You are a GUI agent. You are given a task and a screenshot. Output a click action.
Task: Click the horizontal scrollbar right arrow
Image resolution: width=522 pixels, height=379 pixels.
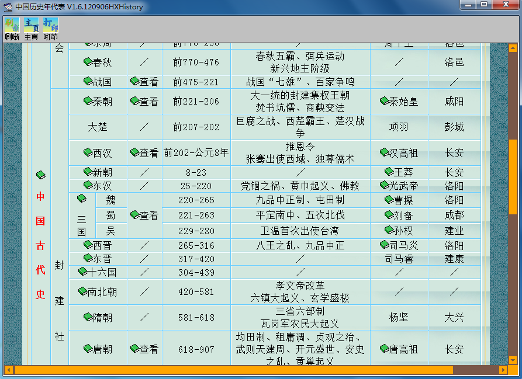(503, 370)
